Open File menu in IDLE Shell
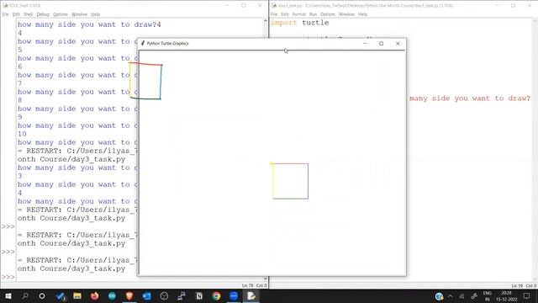The height and width of the screenshot is (303, 538). pyautogui.click(x=5, y=14)
